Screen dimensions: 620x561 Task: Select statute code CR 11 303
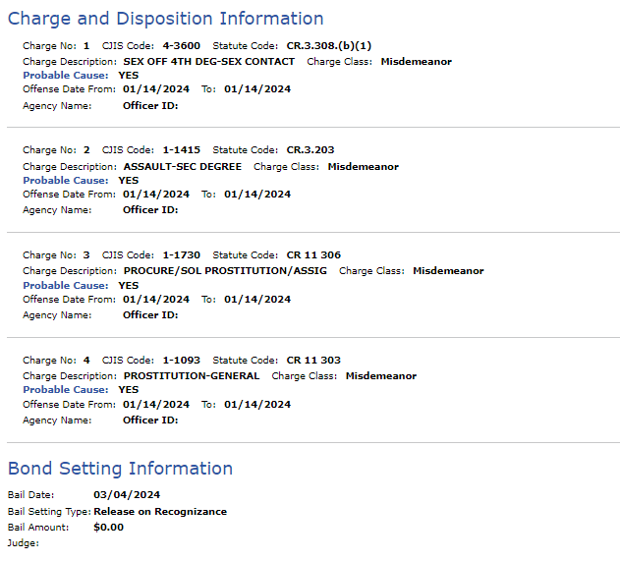click(313, 361)
